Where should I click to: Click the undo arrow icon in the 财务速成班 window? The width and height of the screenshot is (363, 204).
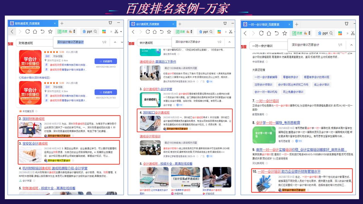point(43,32)
